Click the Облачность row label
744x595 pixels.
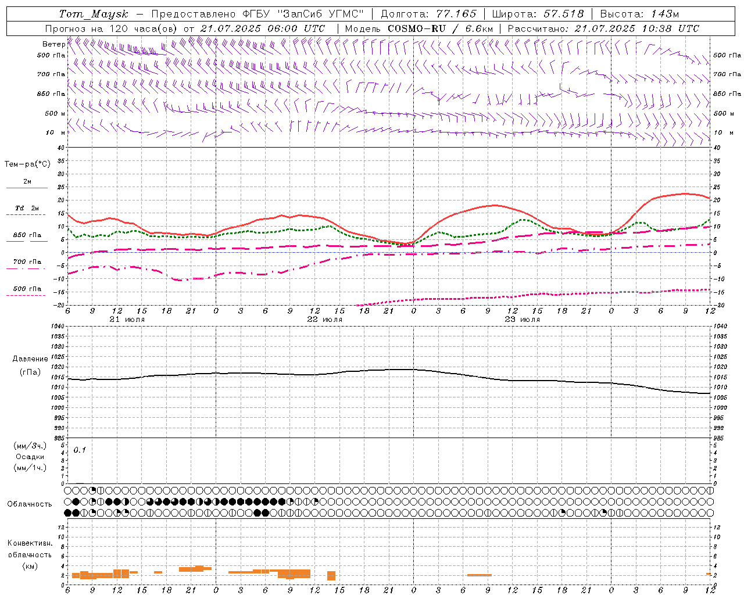point(30,504)
